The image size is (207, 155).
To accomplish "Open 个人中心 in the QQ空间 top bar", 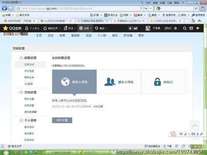I will pos(32,28).
